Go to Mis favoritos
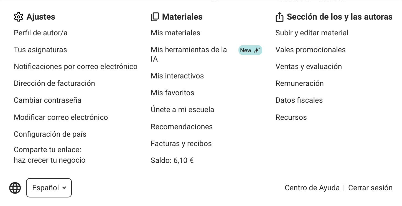 point(172,93)
